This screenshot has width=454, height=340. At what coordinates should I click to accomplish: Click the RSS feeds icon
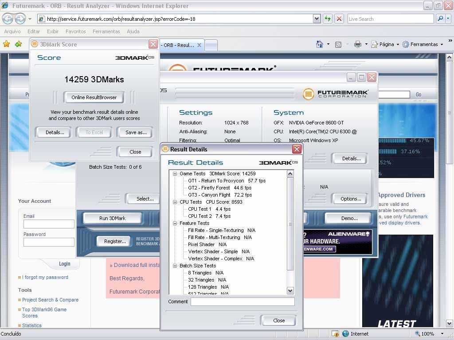338,45
